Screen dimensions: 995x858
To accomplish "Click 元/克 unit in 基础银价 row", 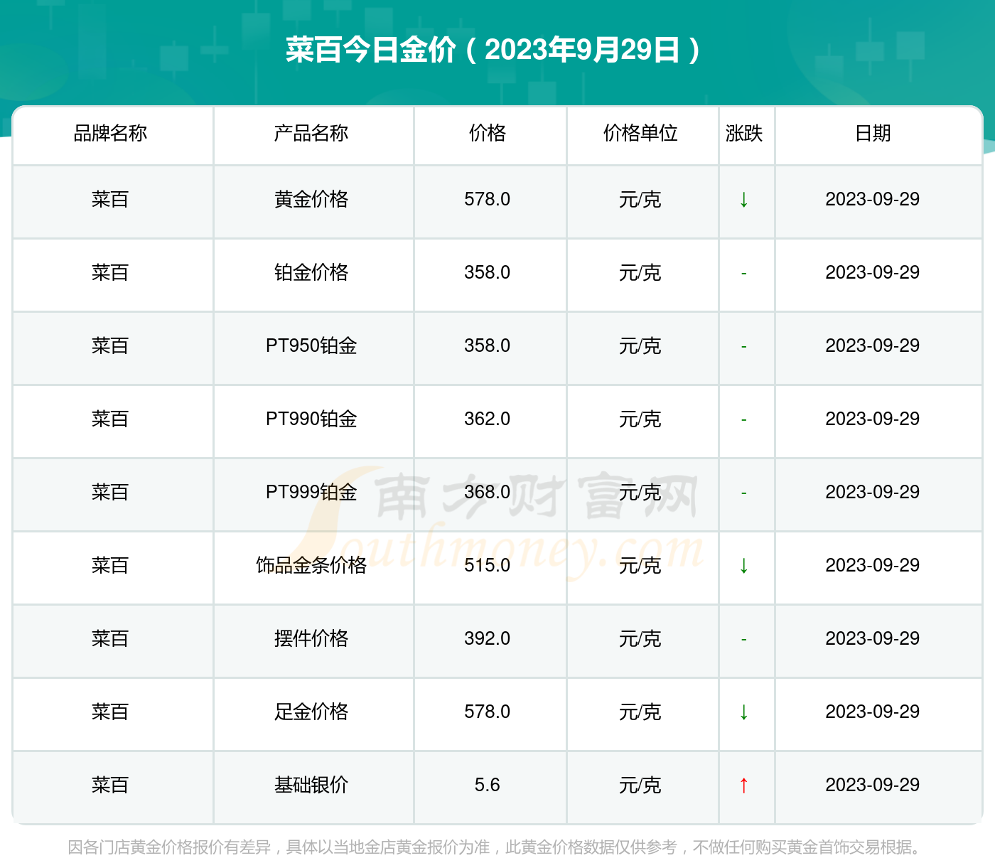I will [x=640, y=785].
